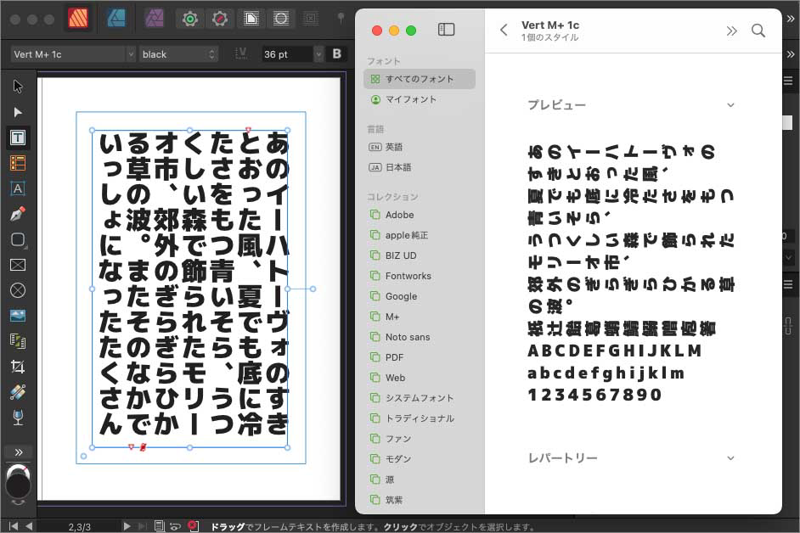Toggle the Font Book sidebar view

coord(446,29)
